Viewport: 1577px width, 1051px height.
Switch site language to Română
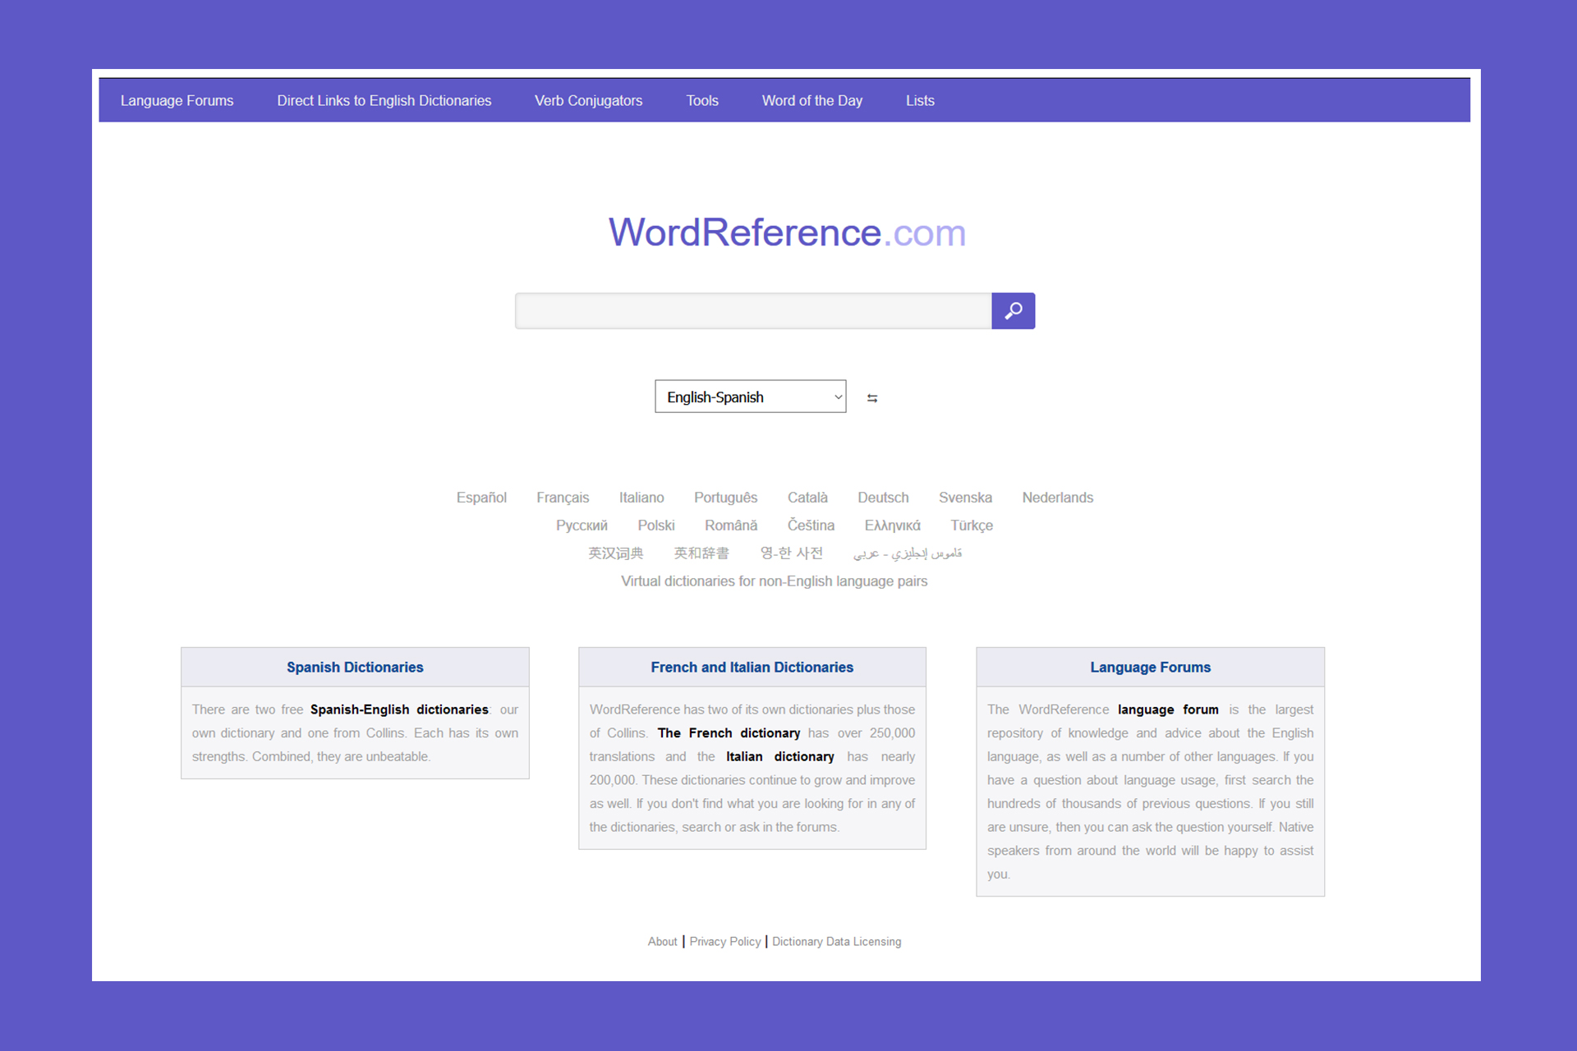click(x=730, y=525)
